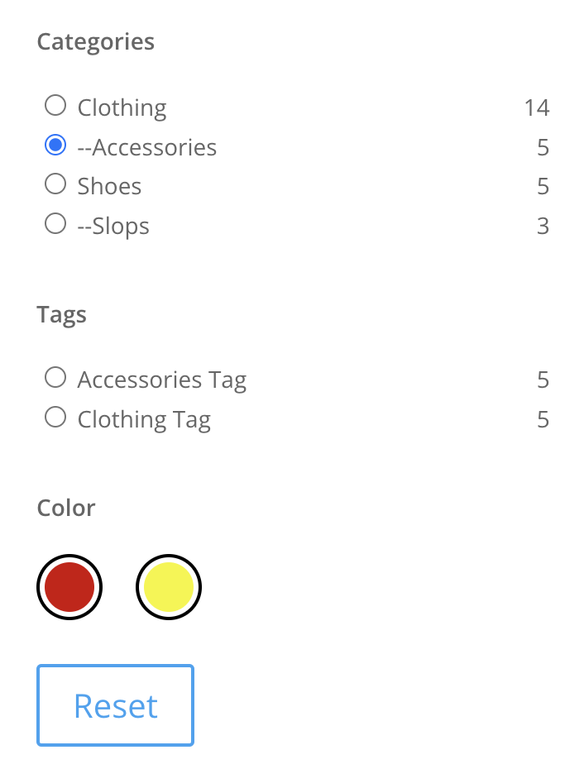Click the "--Accessories" label text
Viewport: 584px width, 769px height.
tap(146, 147)
